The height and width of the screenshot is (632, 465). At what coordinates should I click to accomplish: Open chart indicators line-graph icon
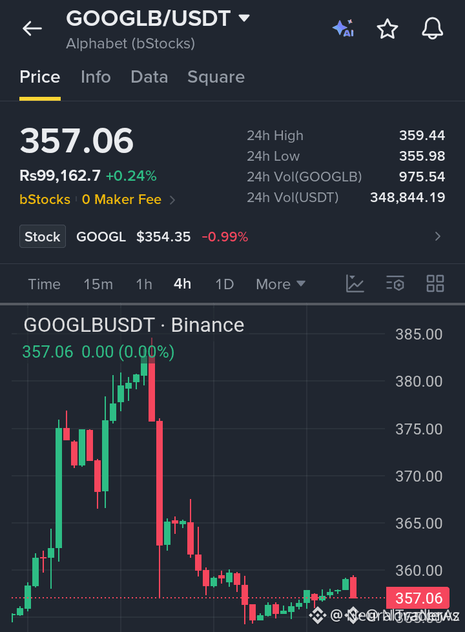click(x=355, y=283)
